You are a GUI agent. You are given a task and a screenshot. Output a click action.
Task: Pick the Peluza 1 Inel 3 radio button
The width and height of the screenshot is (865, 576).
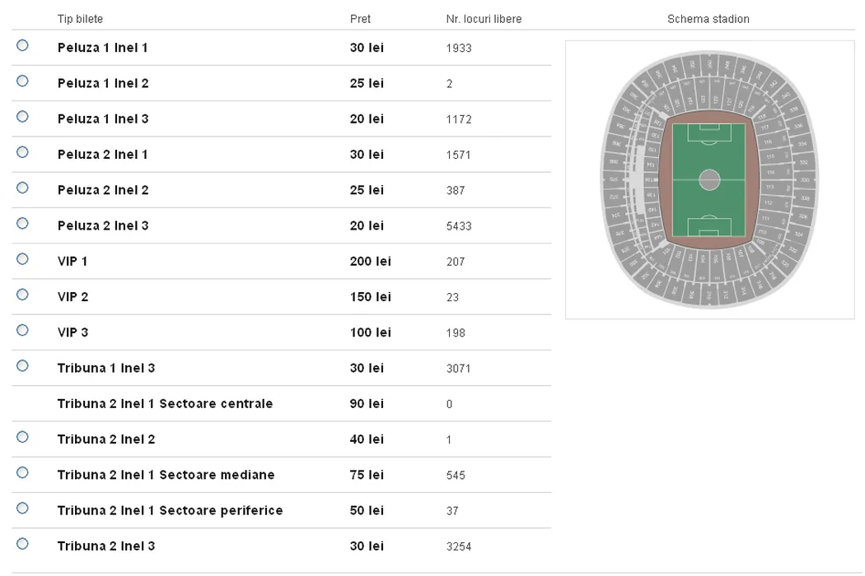pyautogui.click(x=22, y=117)
